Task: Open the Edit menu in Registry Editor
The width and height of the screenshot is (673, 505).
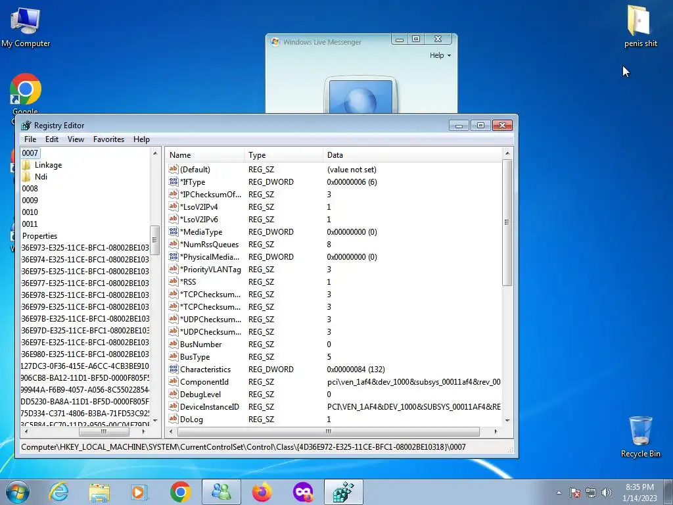Action: [x=51, y=139]
